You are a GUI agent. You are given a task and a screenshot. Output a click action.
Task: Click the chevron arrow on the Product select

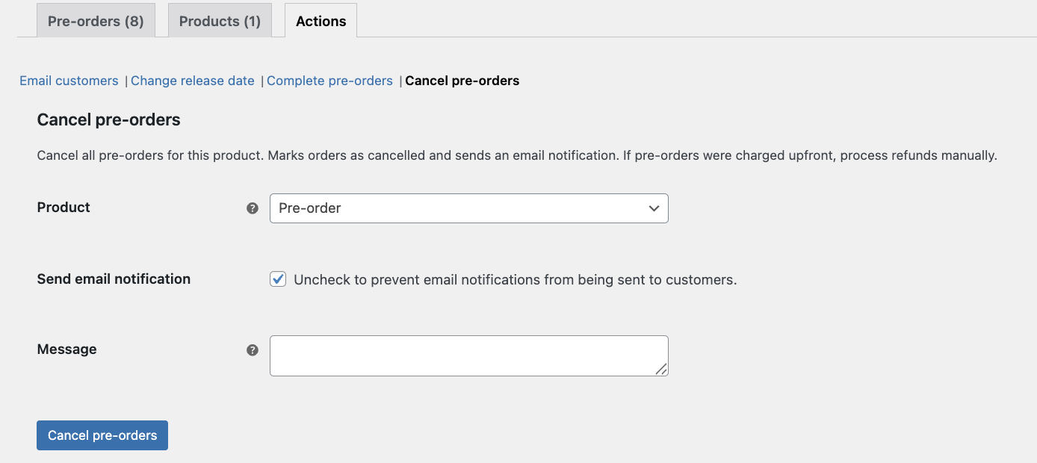point(654,208)
